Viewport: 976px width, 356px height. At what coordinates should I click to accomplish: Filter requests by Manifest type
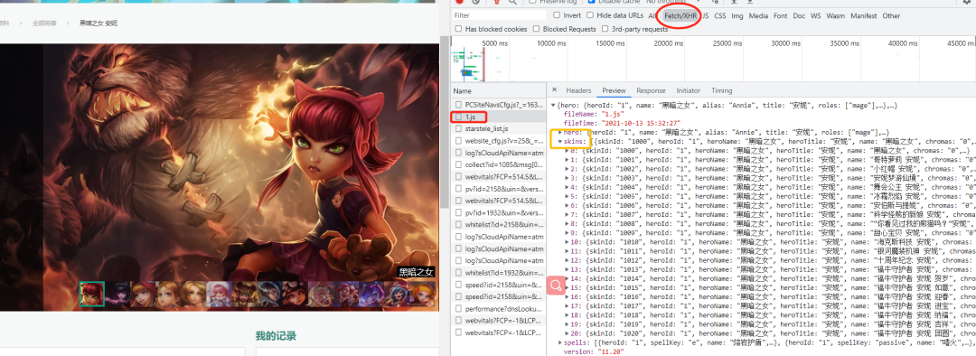(x=863, y=16)
